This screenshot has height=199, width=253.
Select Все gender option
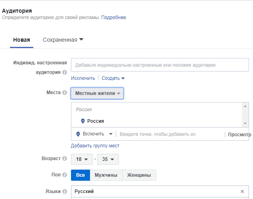[80, 175]
